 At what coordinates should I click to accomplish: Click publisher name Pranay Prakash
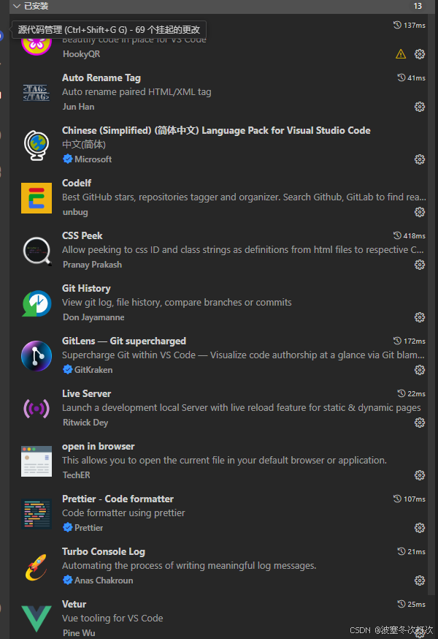tap(93, 265)
